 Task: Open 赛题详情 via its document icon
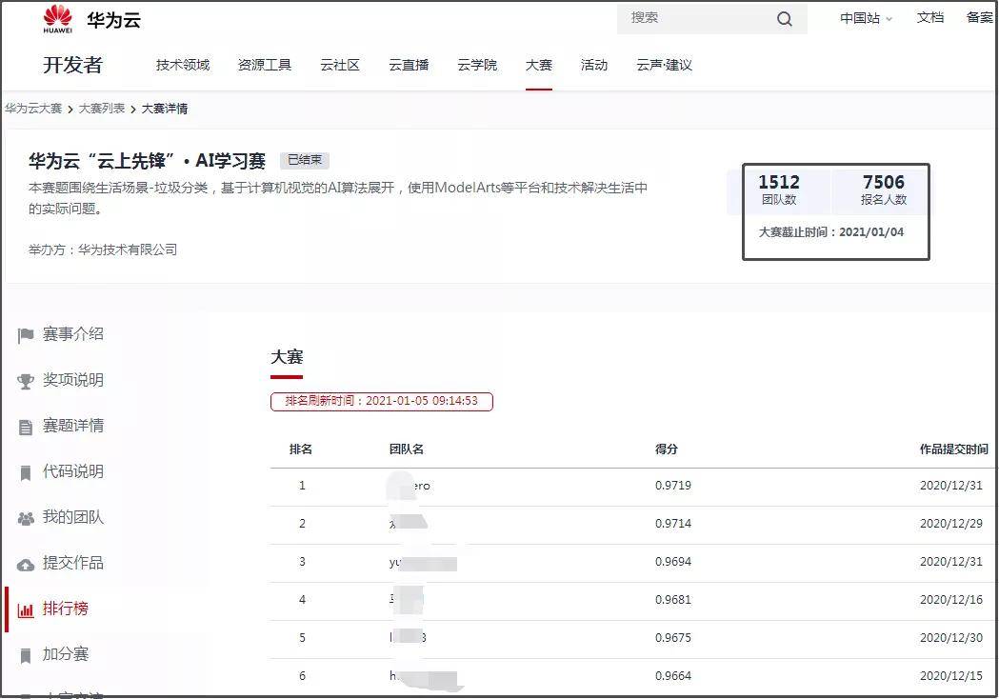tap(27, 425)
